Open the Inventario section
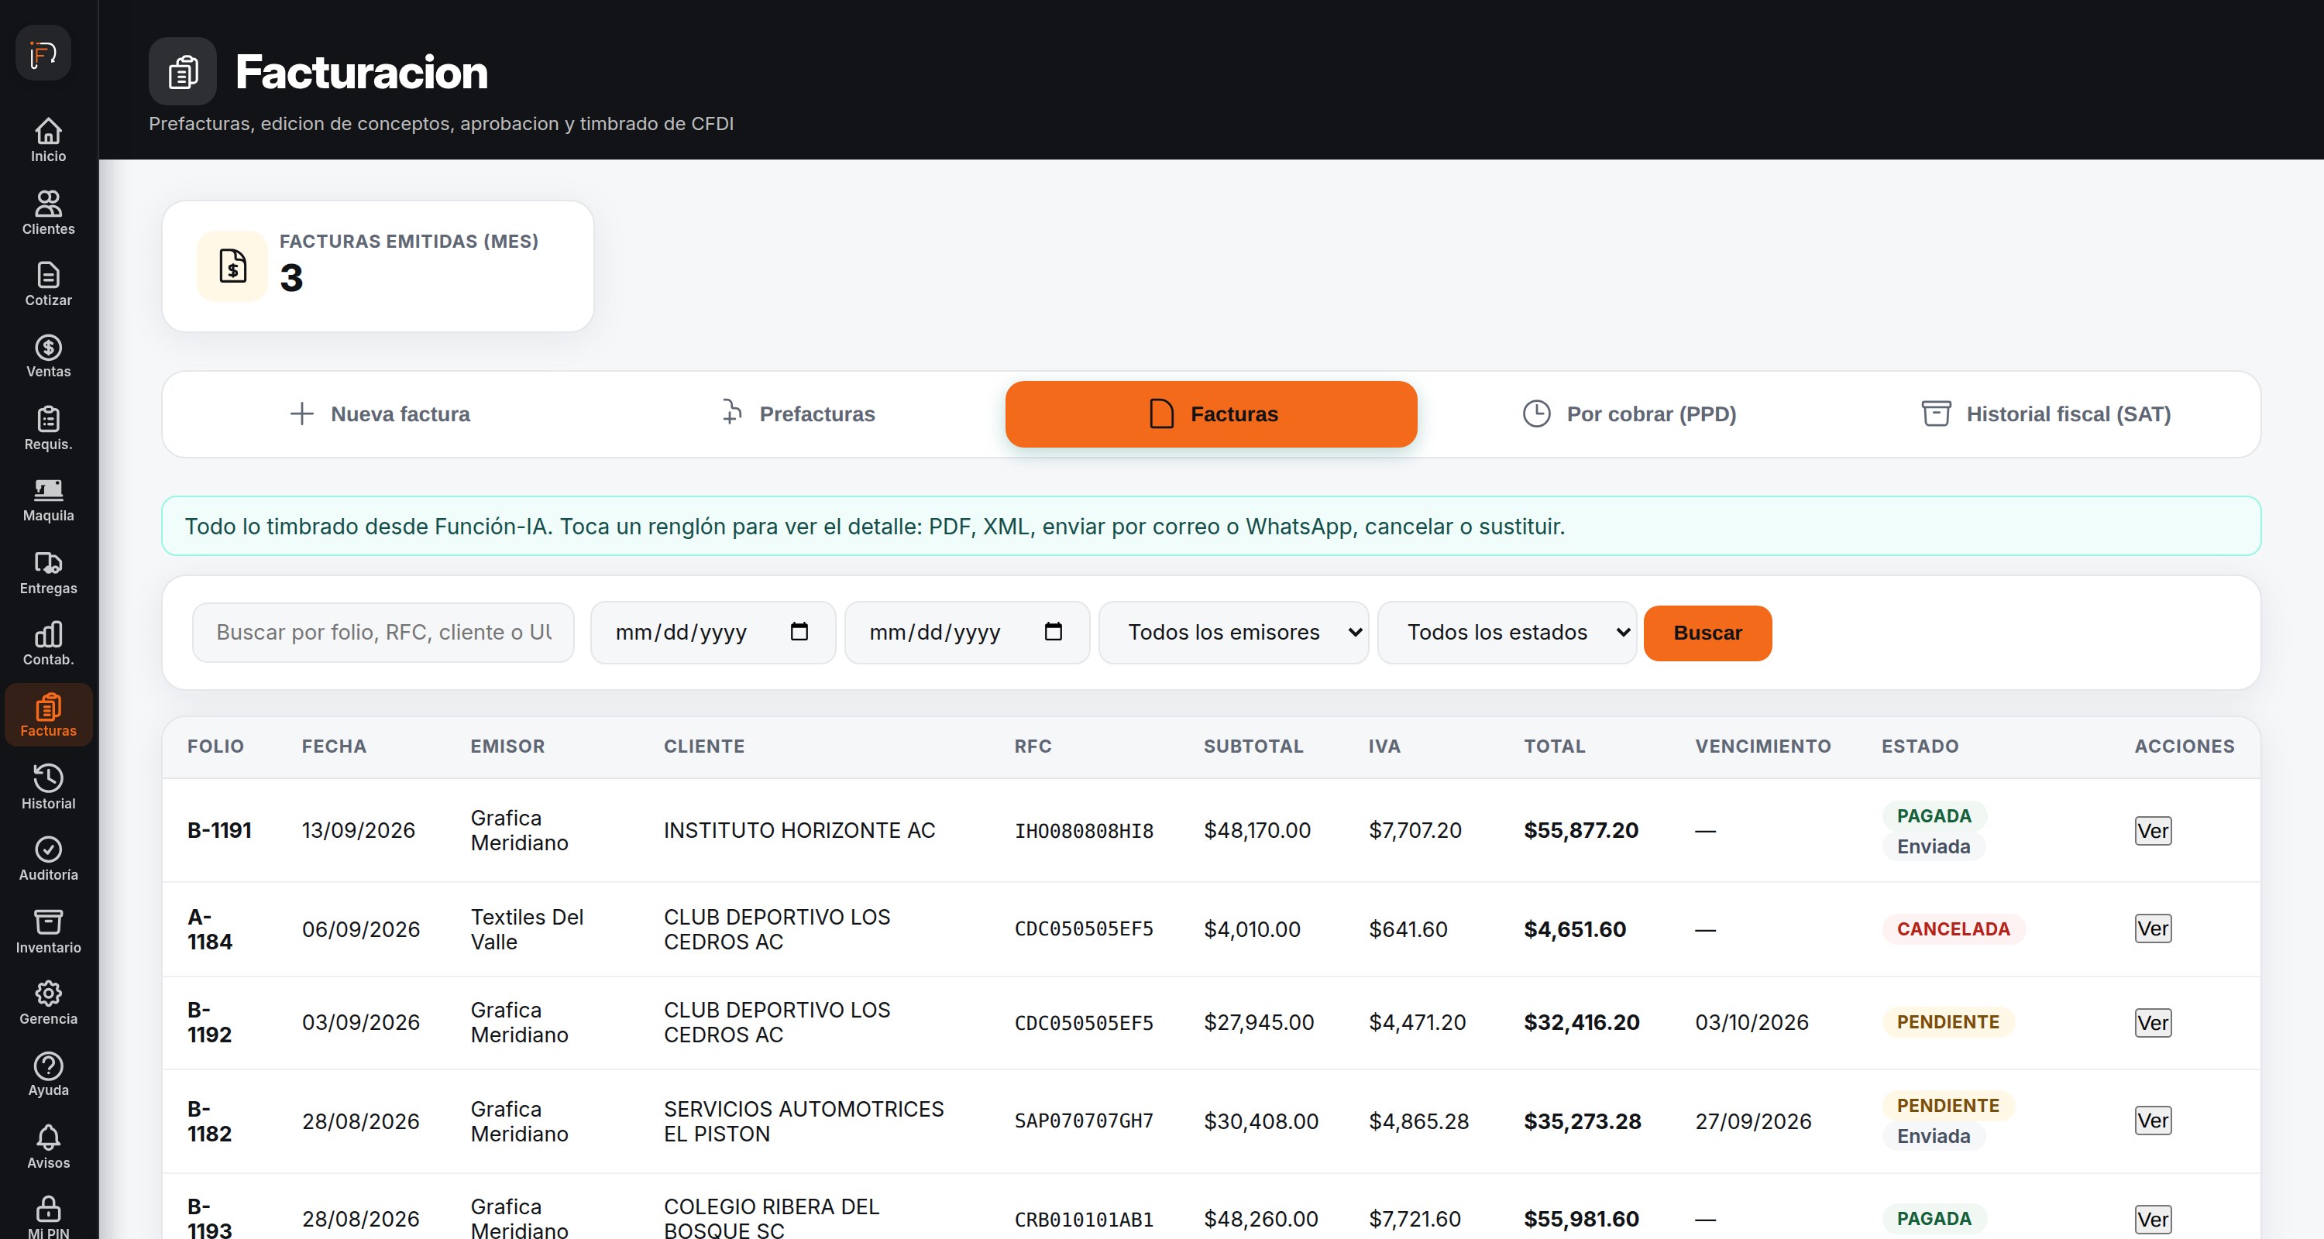The image size is (2324, 1239). (48, 932)
